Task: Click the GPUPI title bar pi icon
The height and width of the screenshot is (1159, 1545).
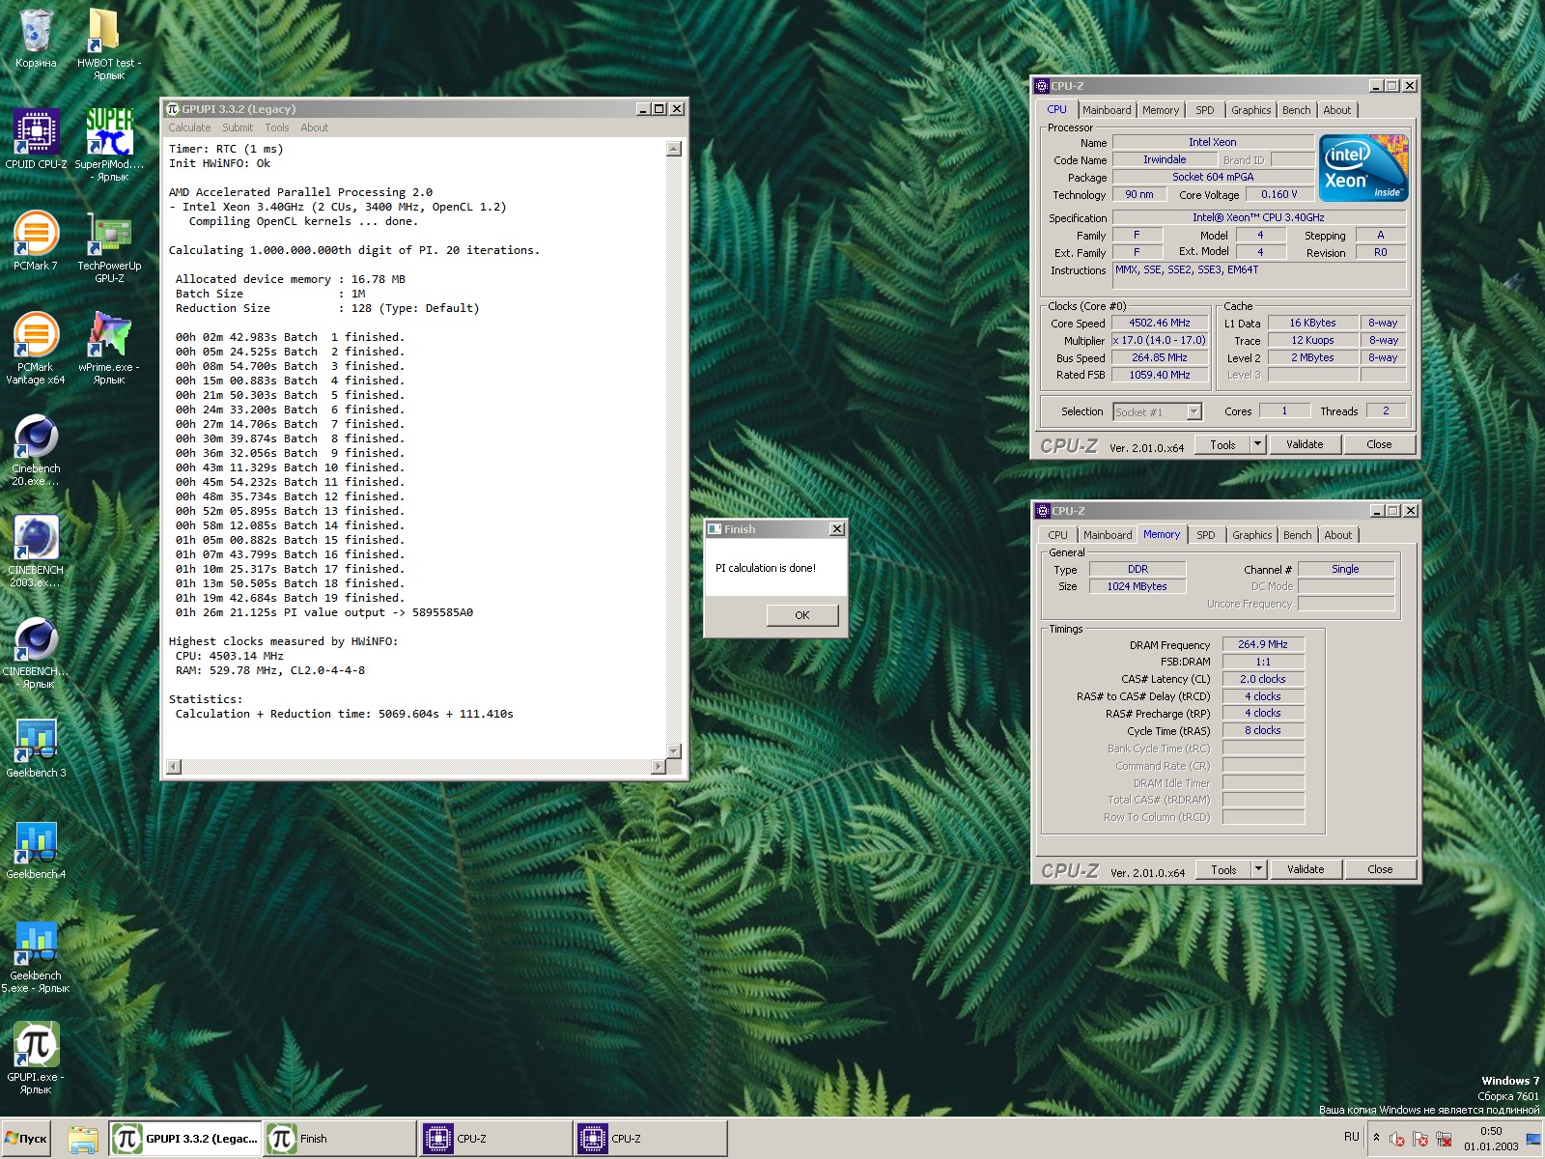Action: [173, 109]
